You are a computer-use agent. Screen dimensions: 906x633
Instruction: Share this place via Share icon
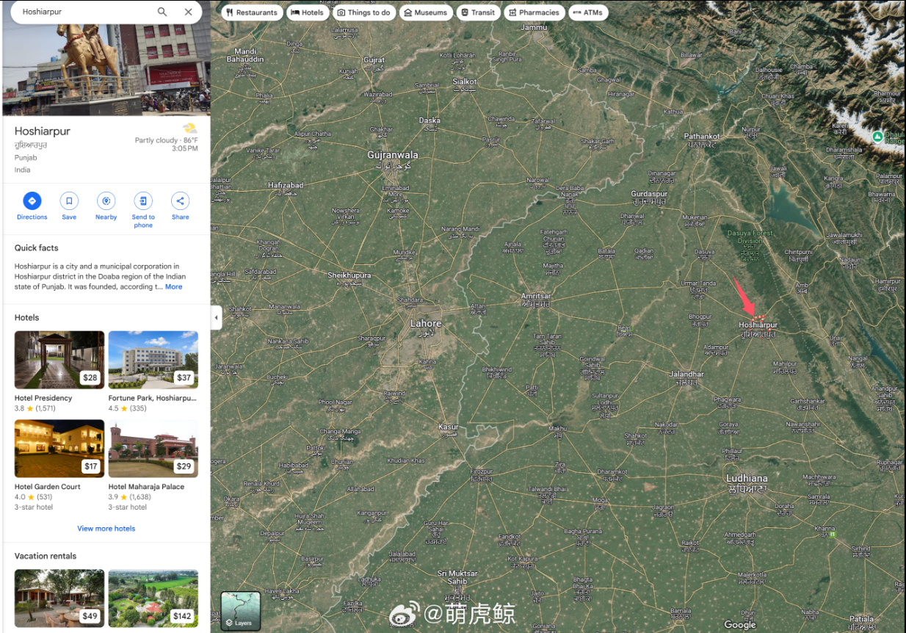(x=181, y=201)
